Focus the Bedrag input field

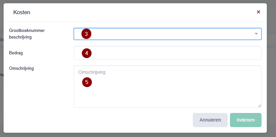click(x=167, y=53)
